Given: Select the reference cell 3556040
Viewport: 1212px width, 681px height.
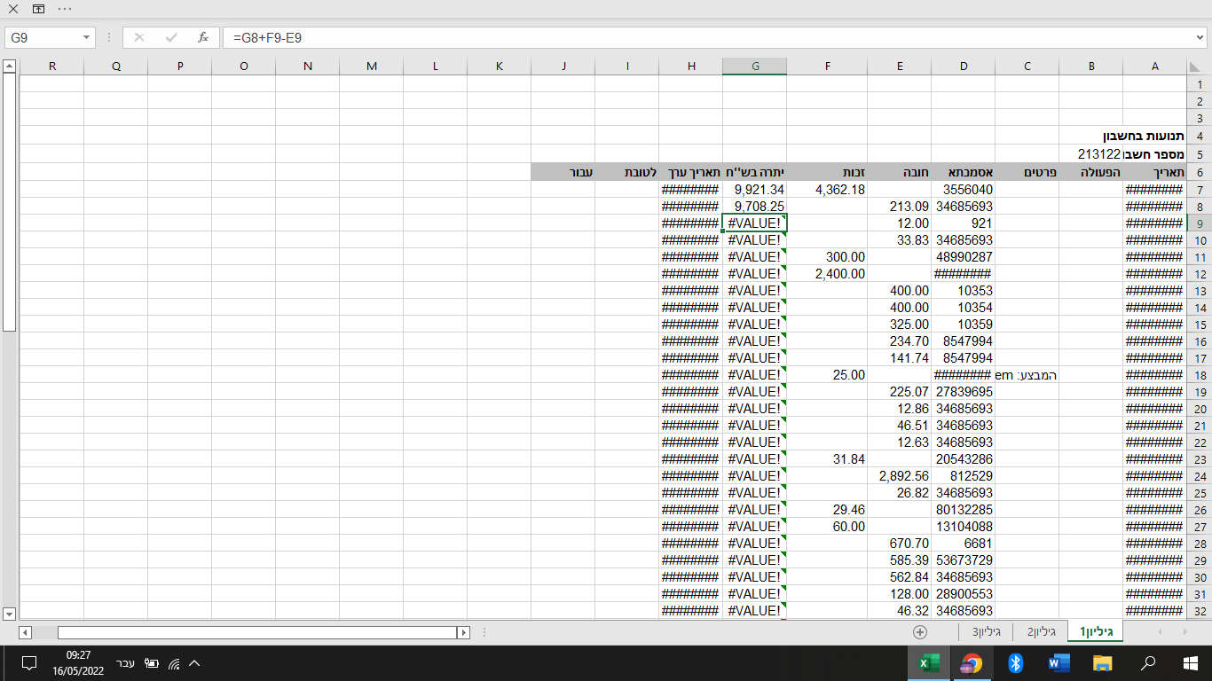Looking at the screenshot, I should point(964,190).
